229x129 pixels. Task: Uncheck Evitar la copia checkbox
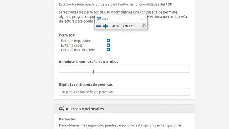(108, 45)
